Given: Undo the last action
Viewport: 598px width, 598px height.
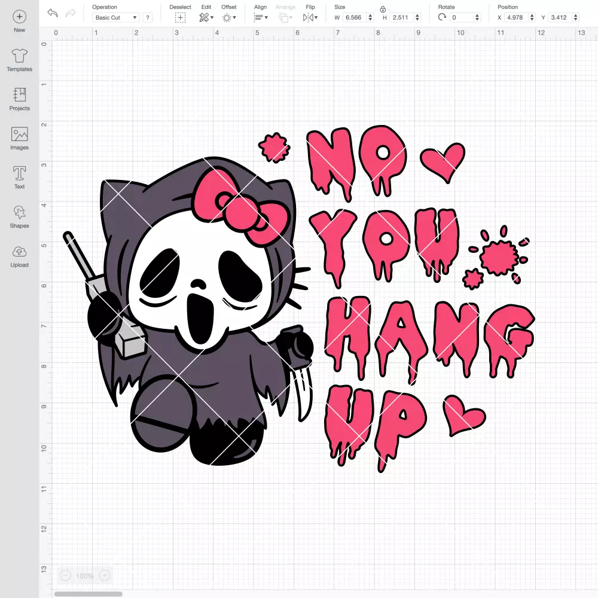Looking at the screenshot, I should pos(53,13).
